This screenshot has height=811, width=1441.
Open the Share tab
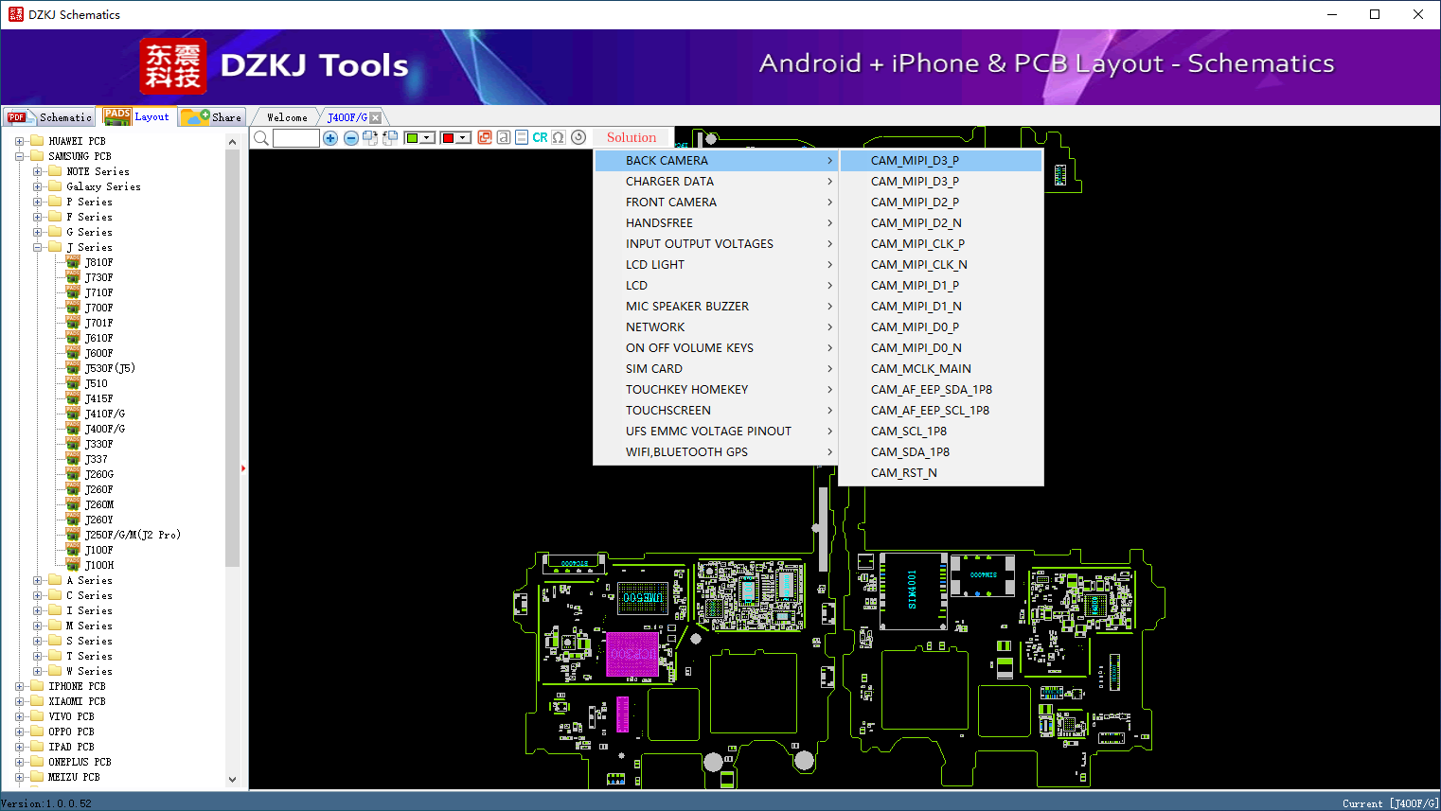(x=212, y=117)
